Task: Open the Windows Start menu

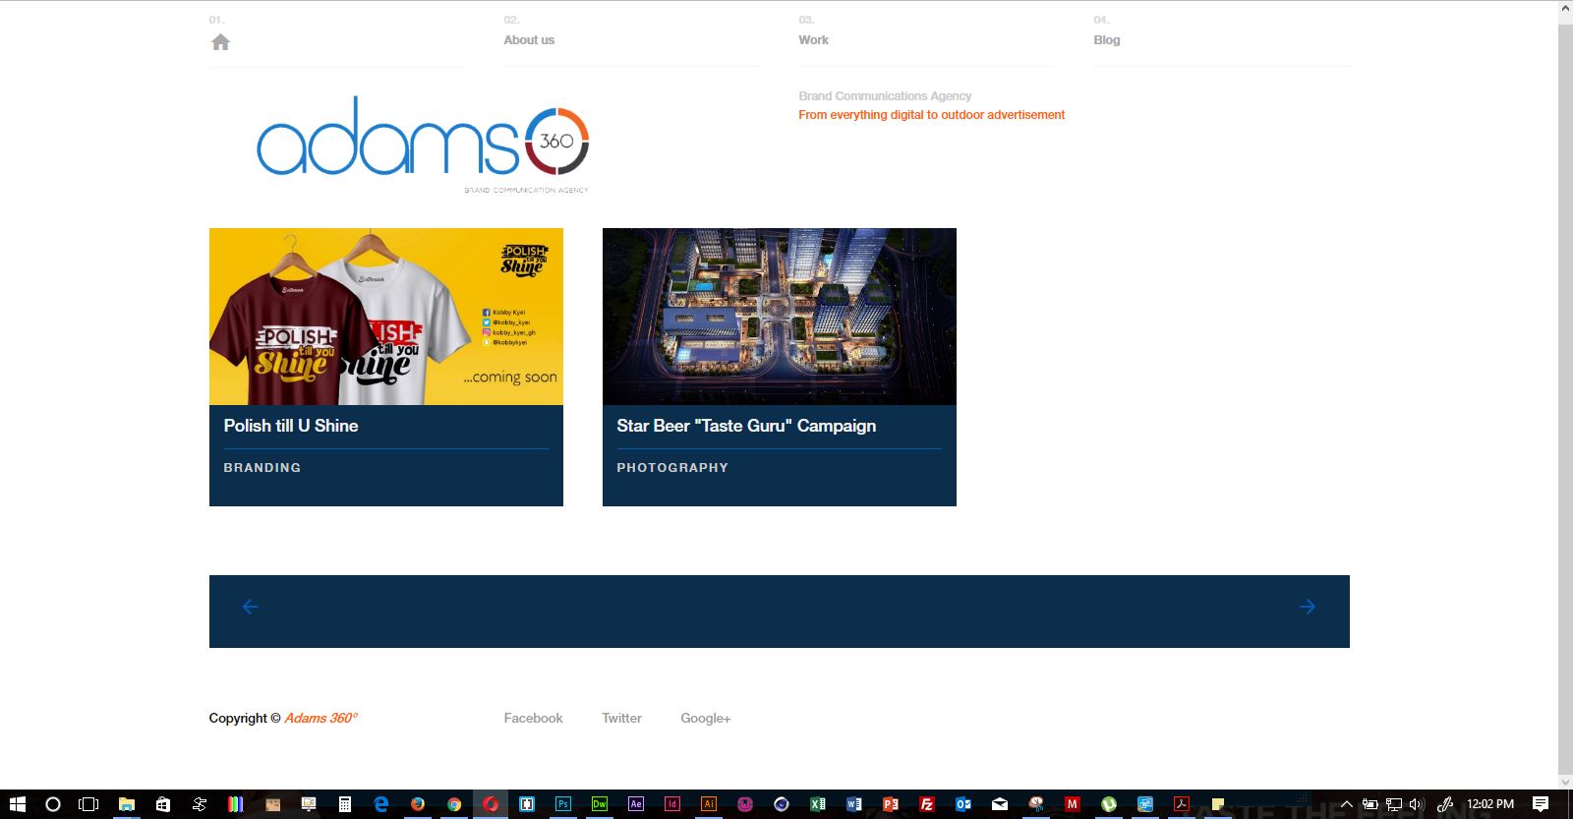Action: point(17,804)
